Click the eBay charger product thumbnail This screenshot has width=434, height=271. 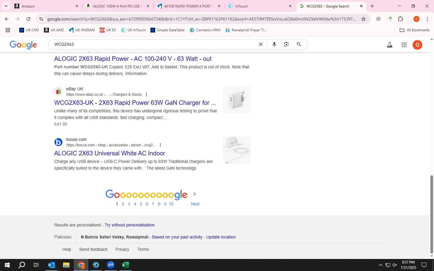(x=237, y=100)
